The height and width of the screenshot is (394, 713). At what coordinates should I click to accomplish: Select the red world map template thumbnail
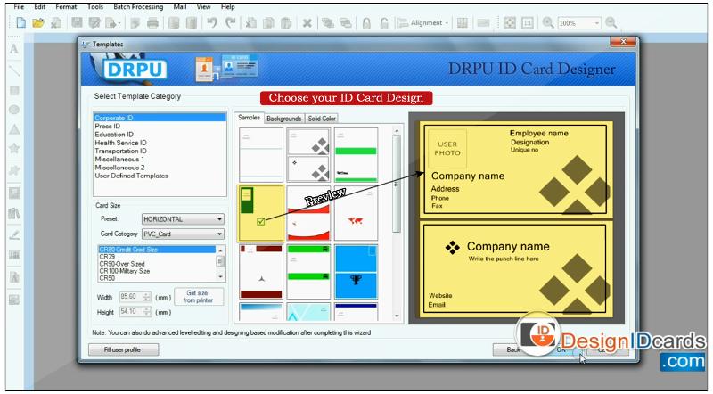[x=356, y=213]
